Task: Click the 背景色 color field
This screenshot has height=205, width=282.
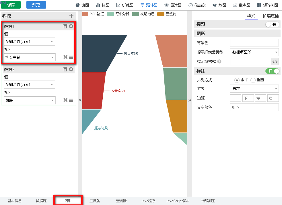Action: coord(254,43)
